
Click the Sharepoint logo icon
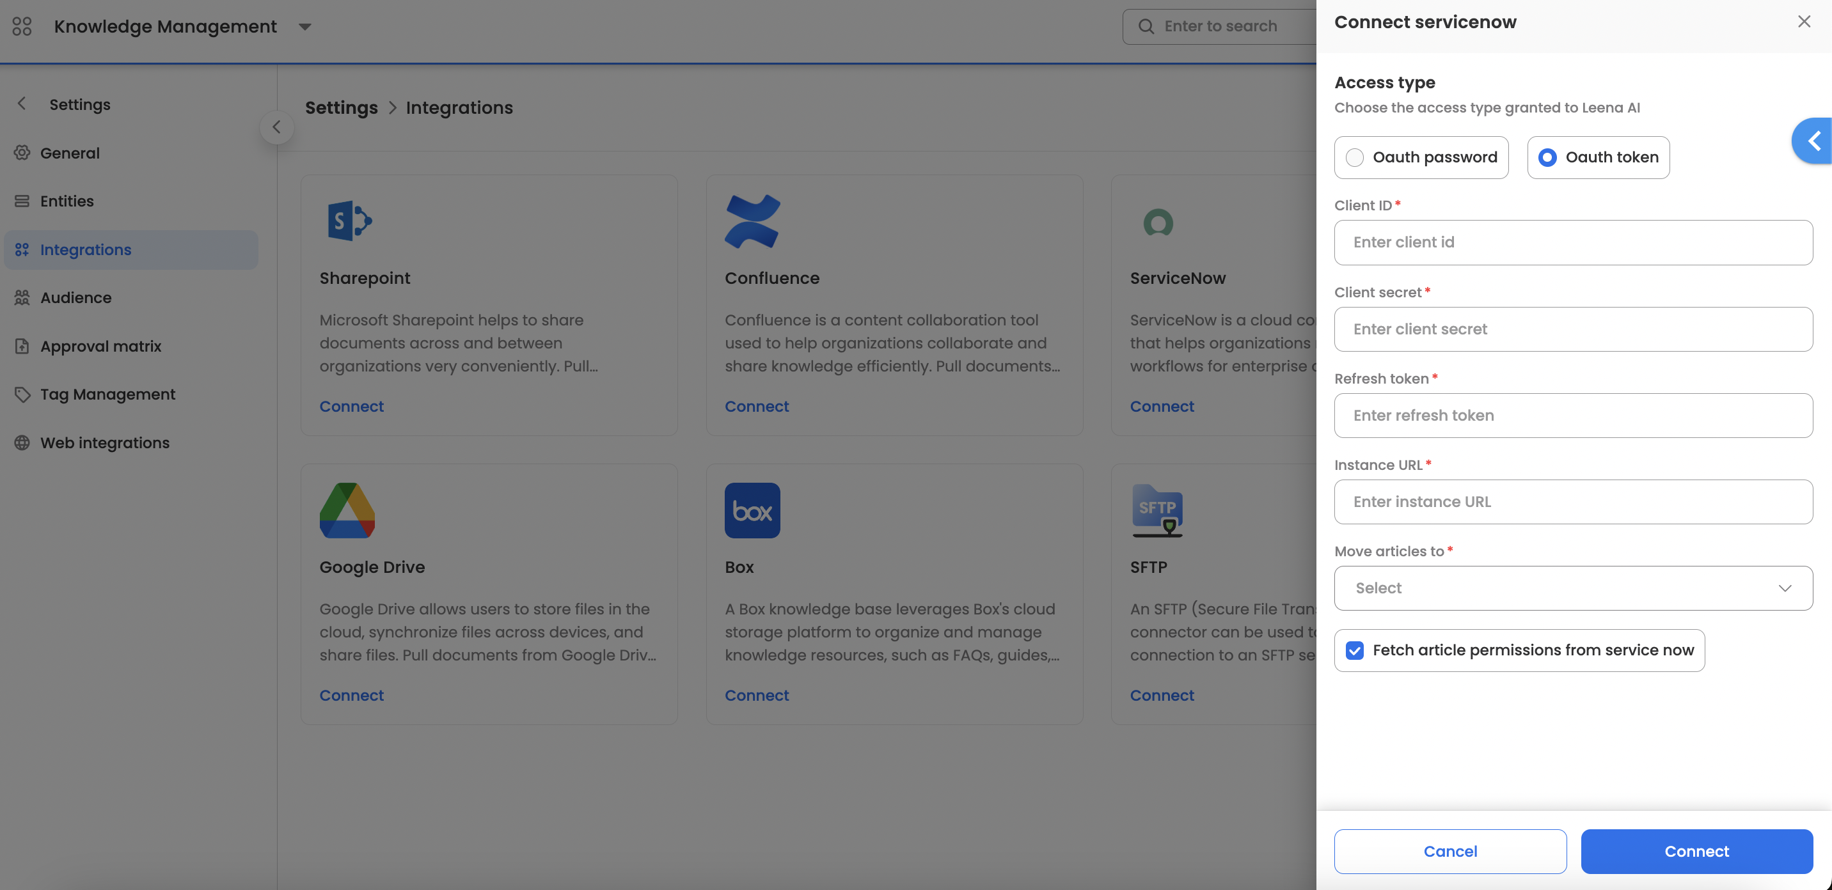[349, 221]
